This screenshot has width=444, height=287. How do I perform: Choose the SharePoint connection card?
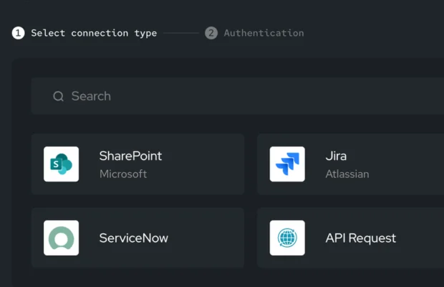point(138,164)
